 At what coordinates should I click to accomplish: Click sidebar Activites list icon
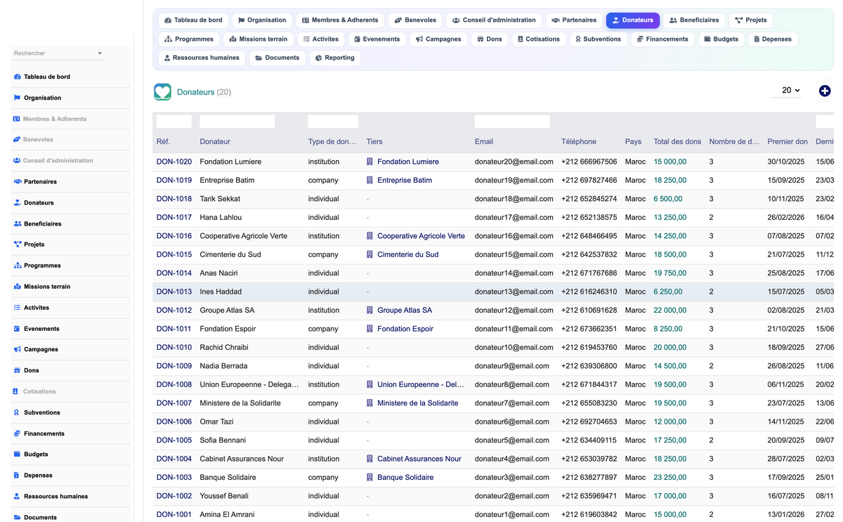[x=17, y=308]
